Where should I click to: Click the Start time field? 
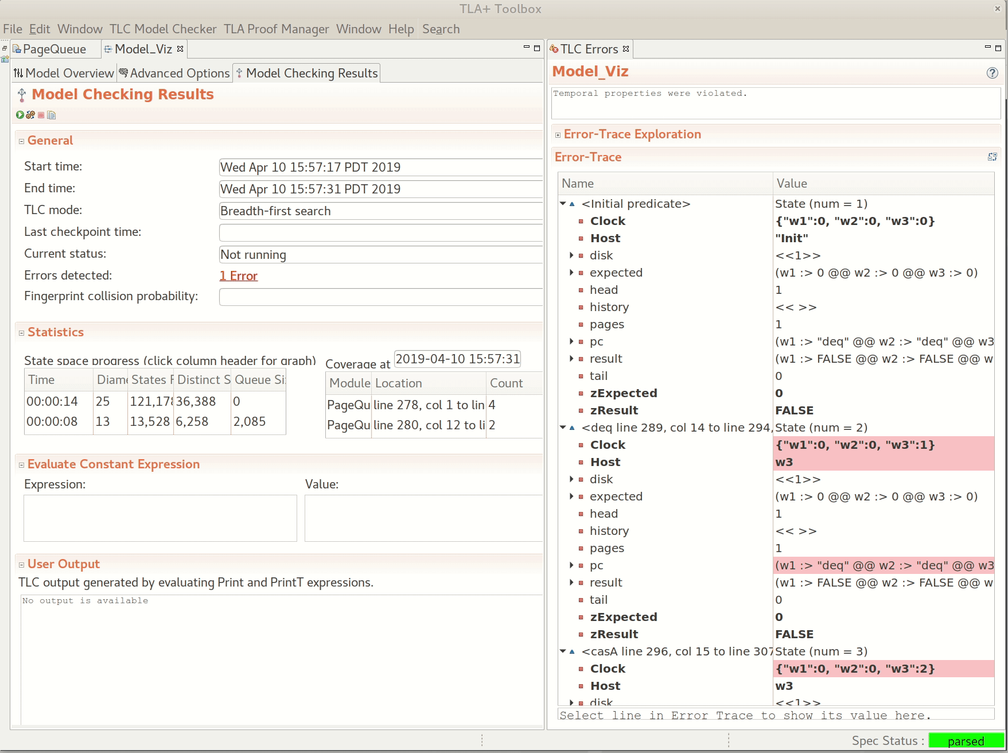(381, 168)
